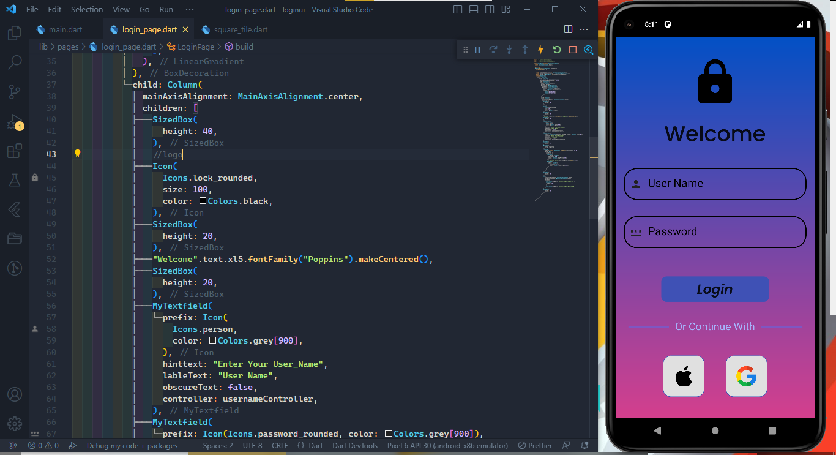The width and height of the screenshot is (836, 455).
Task: Click the notifications bell in status bar
Action: tap(584, 445)
